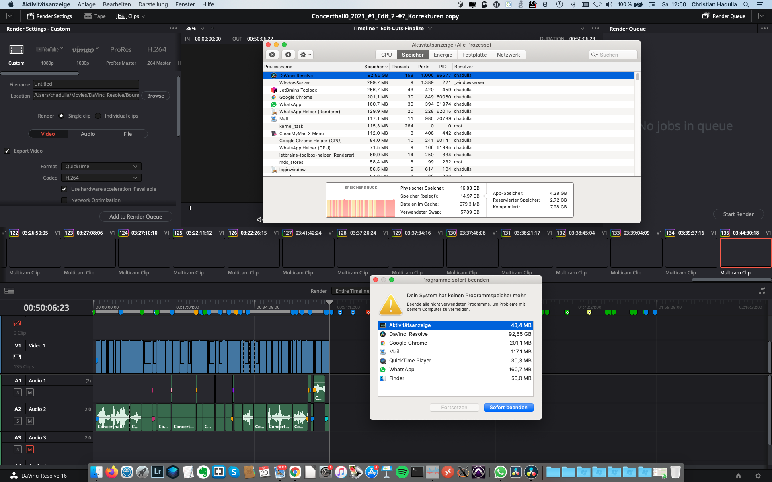
Task: Open WhatsApp from the Dock
Action: point(500,472)
